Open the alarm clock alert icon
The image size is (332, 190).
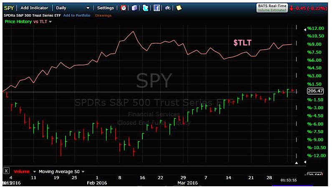click(123, 8)
